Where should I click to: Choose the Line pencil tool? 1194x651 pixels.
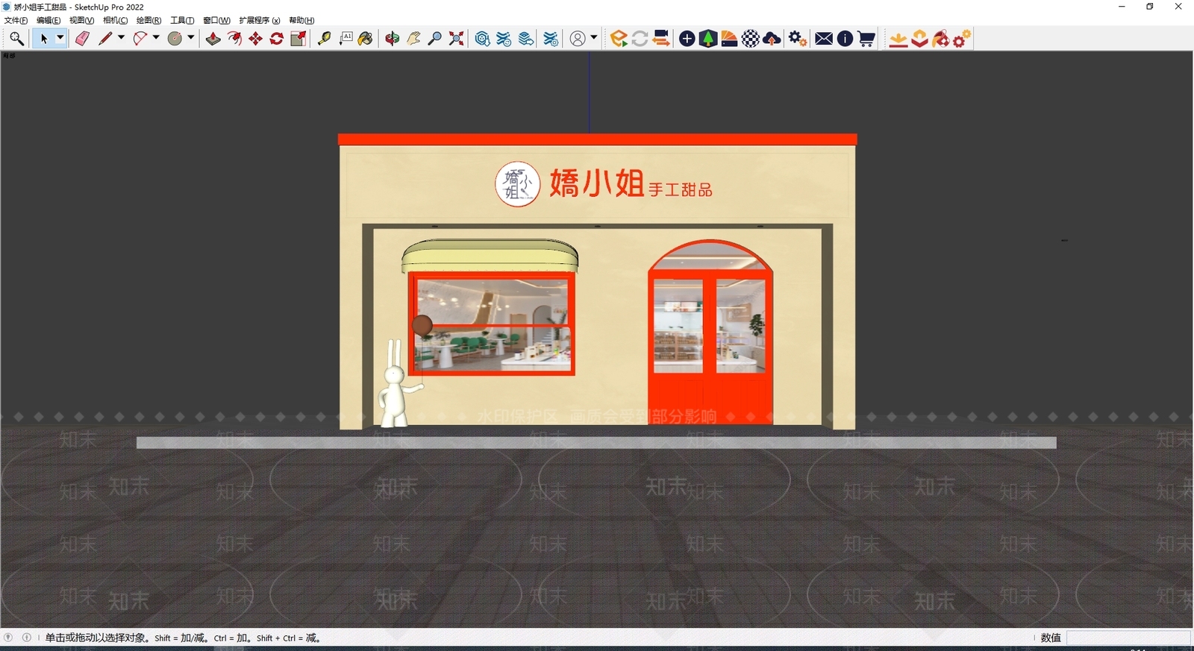105,39
